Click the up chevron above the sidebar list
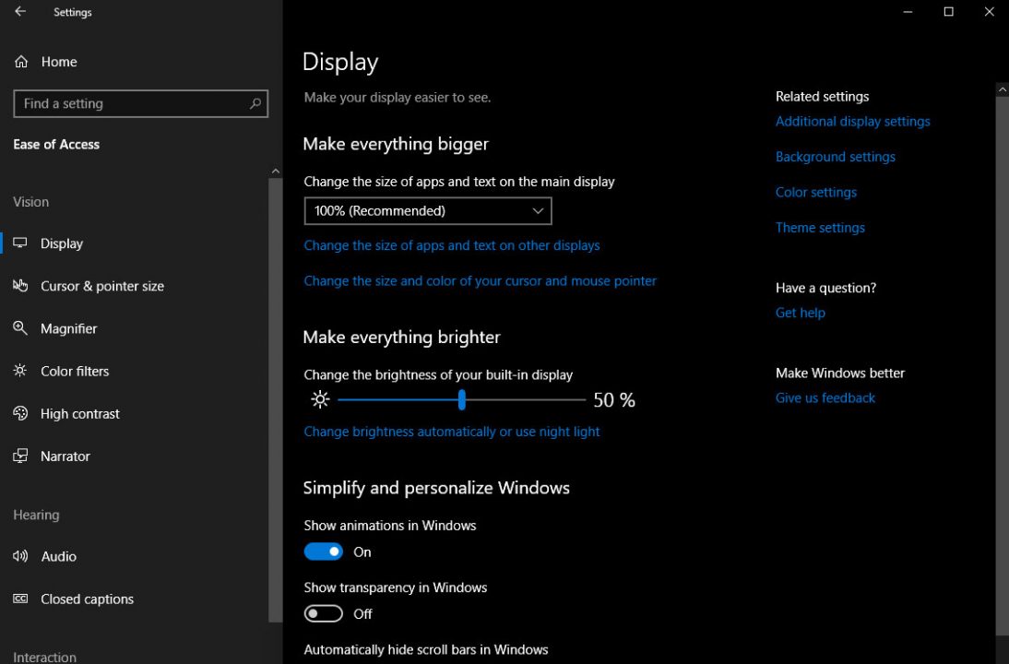Viewport: 1009px width, 664px height. pos(275,170)
